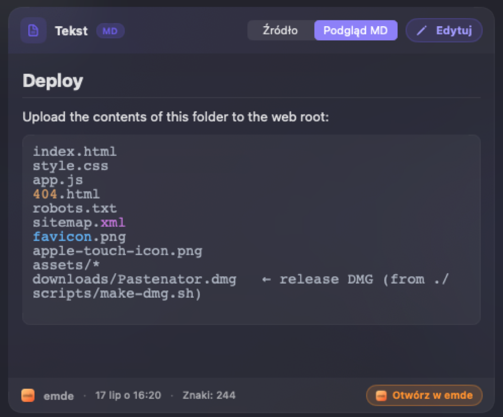
Task: Click the document file icon beside Tekst
Action: coord(34,31)
